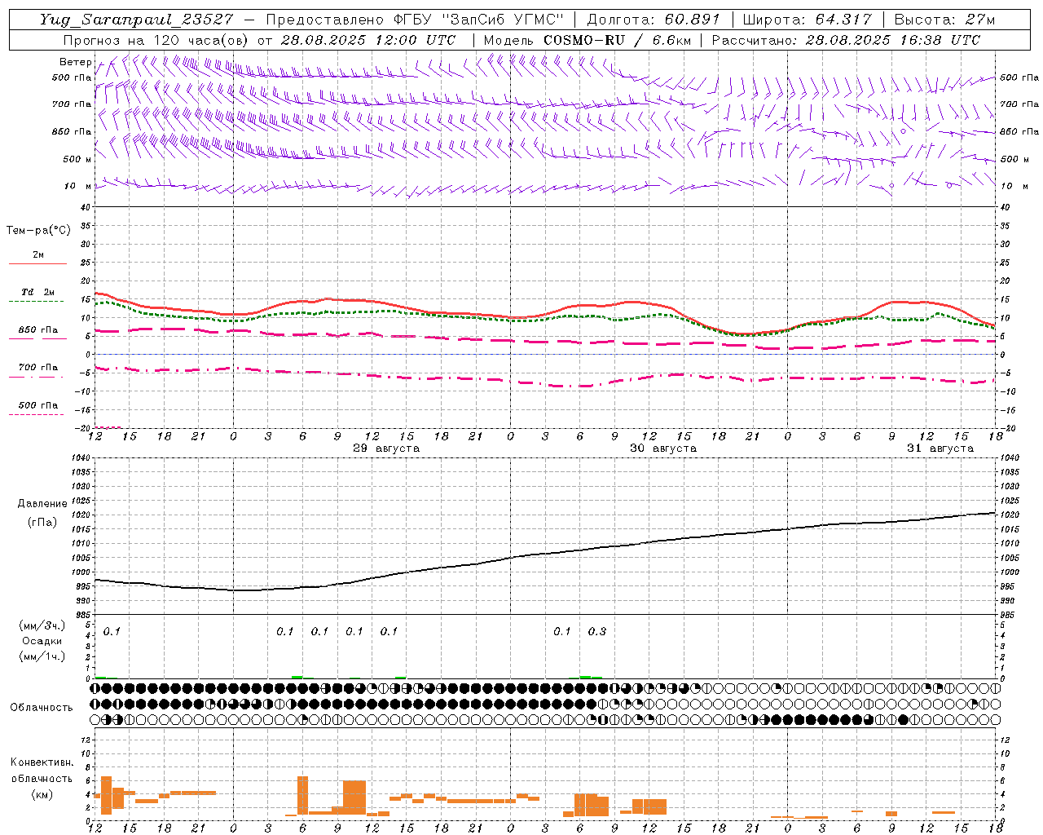Click the 700 гПа temperature legend entry
The width and height of the screenshot is (1043, 835).
(x=38, y=367)
